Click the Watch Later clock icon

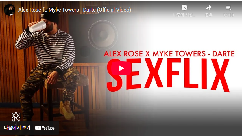[184, 7]
